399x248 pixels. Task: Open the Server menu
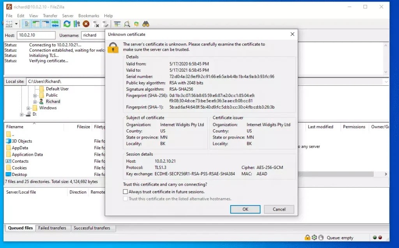point(68,16)
